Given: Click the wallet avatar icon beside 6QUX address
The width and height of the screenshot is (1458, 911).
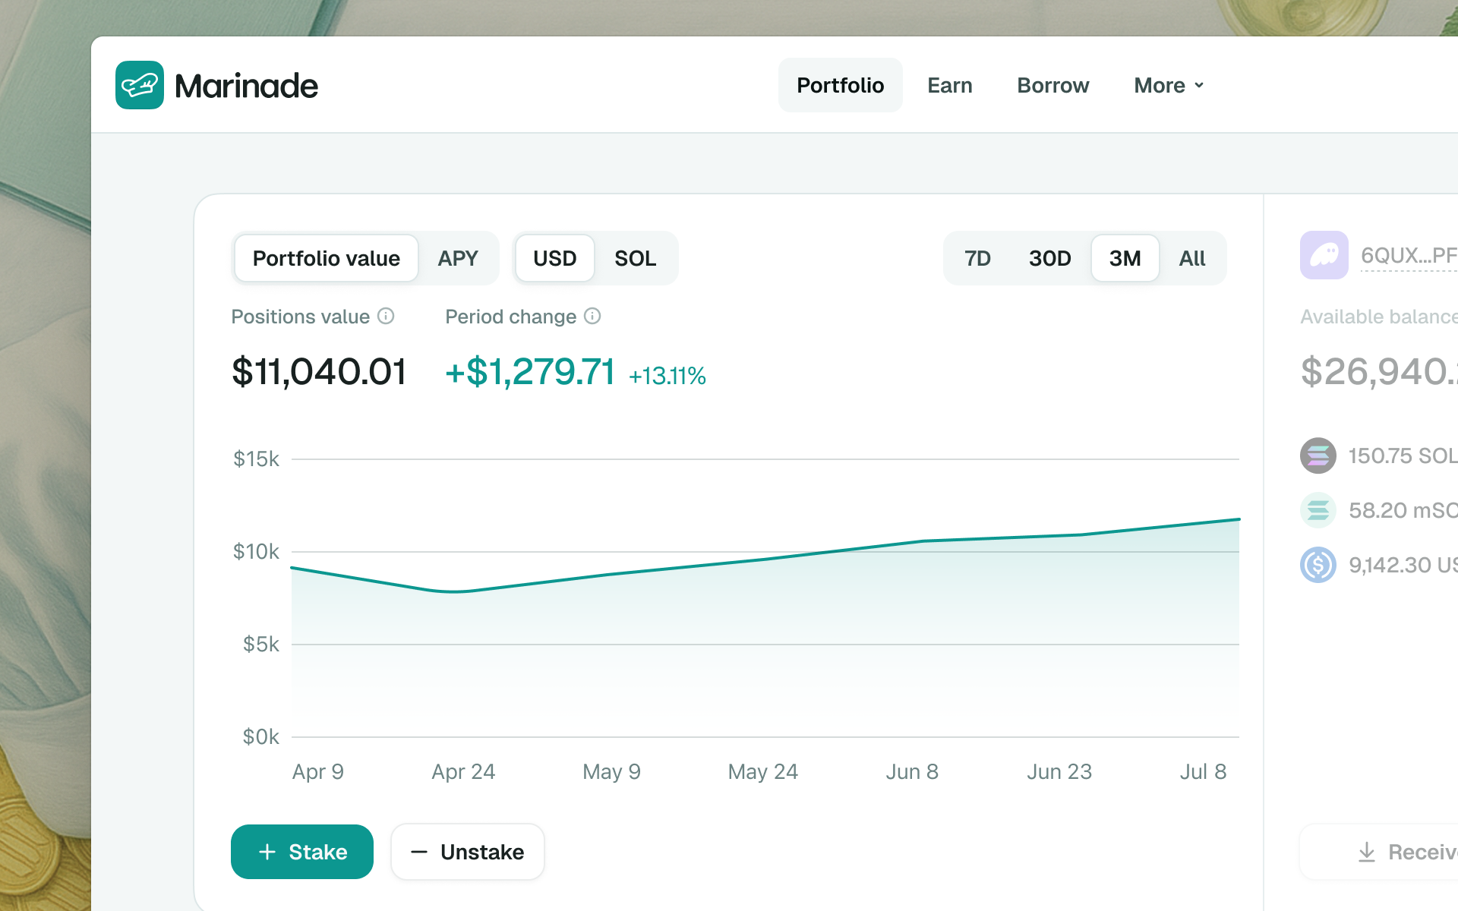Looking at the screenshot, I should 1324,255.
